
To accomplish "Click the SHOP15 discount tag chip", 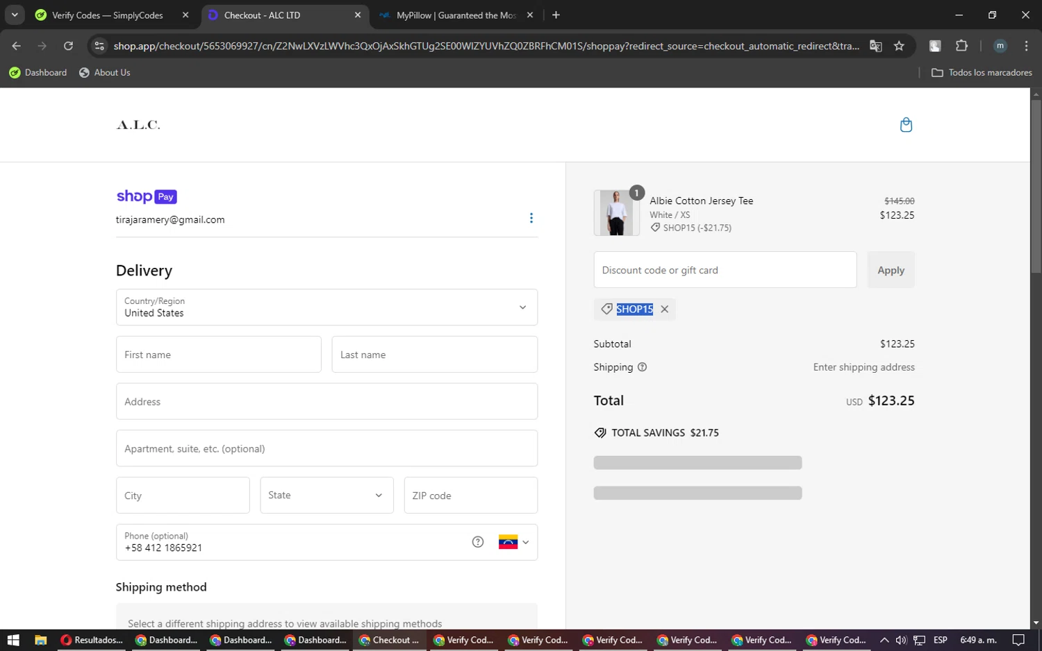I will coord(634,310).
